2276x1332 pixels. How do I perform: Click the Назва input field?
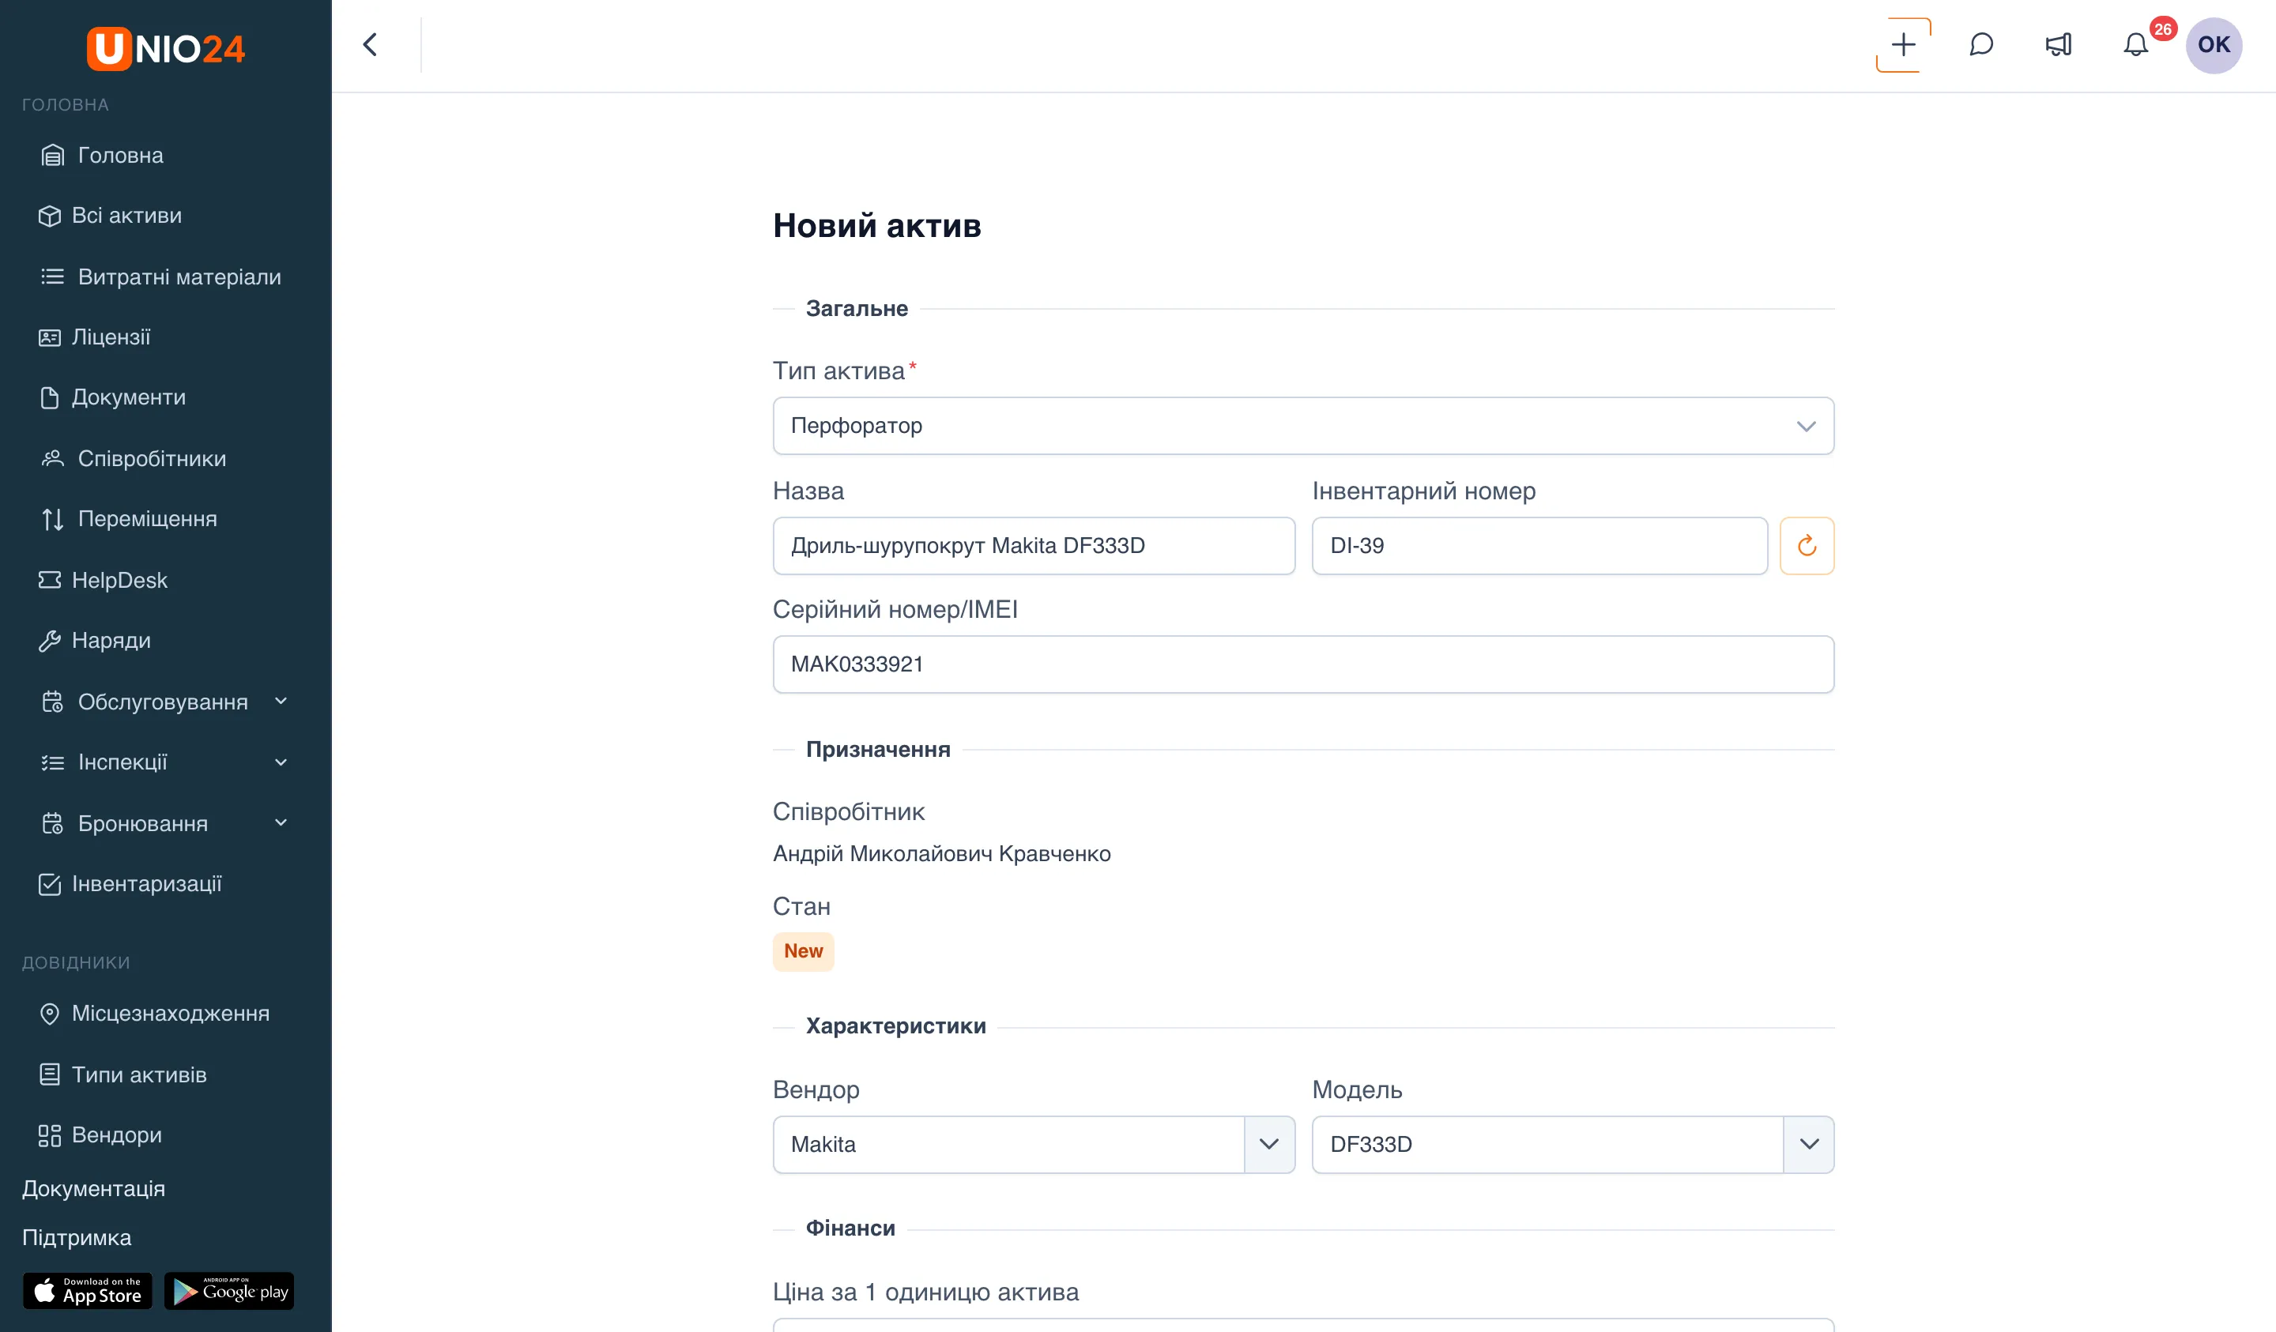1033,545
